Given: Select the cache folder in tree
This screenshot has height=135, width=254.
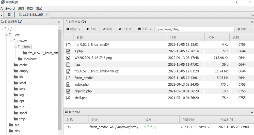Looking at the screenshot, I should click(x=23, y=65).
